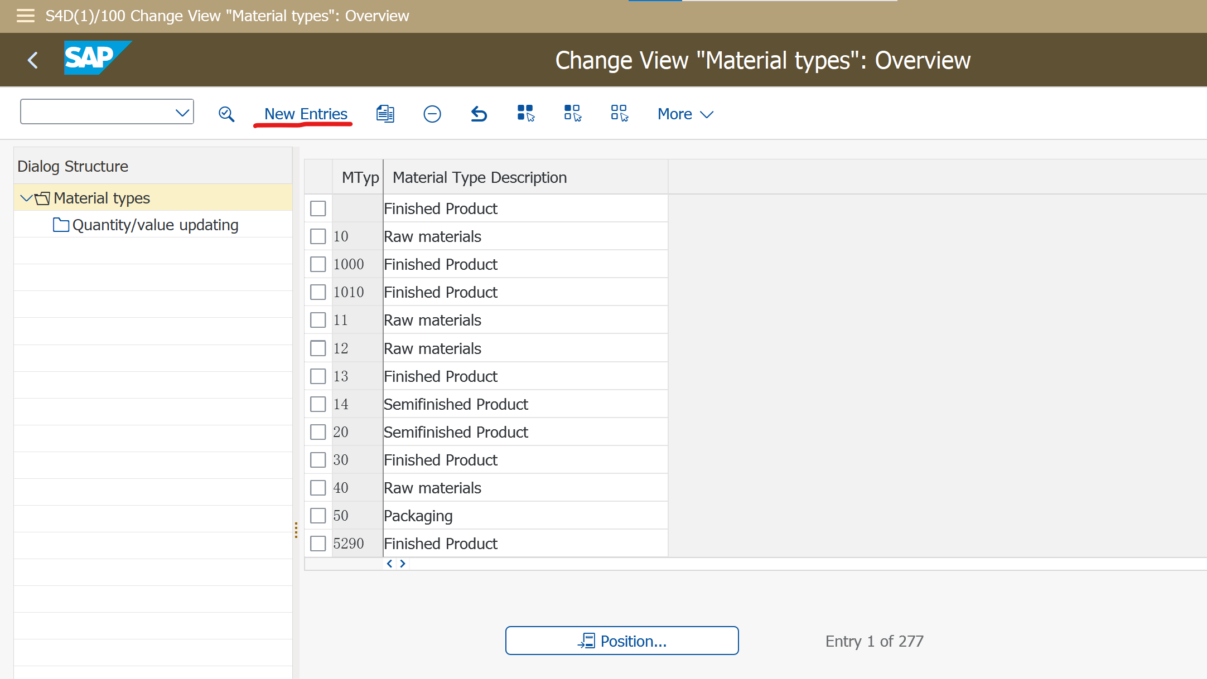
Task: Check the row for material type 40
Action: pyautogui.click(x=318, y=488)
